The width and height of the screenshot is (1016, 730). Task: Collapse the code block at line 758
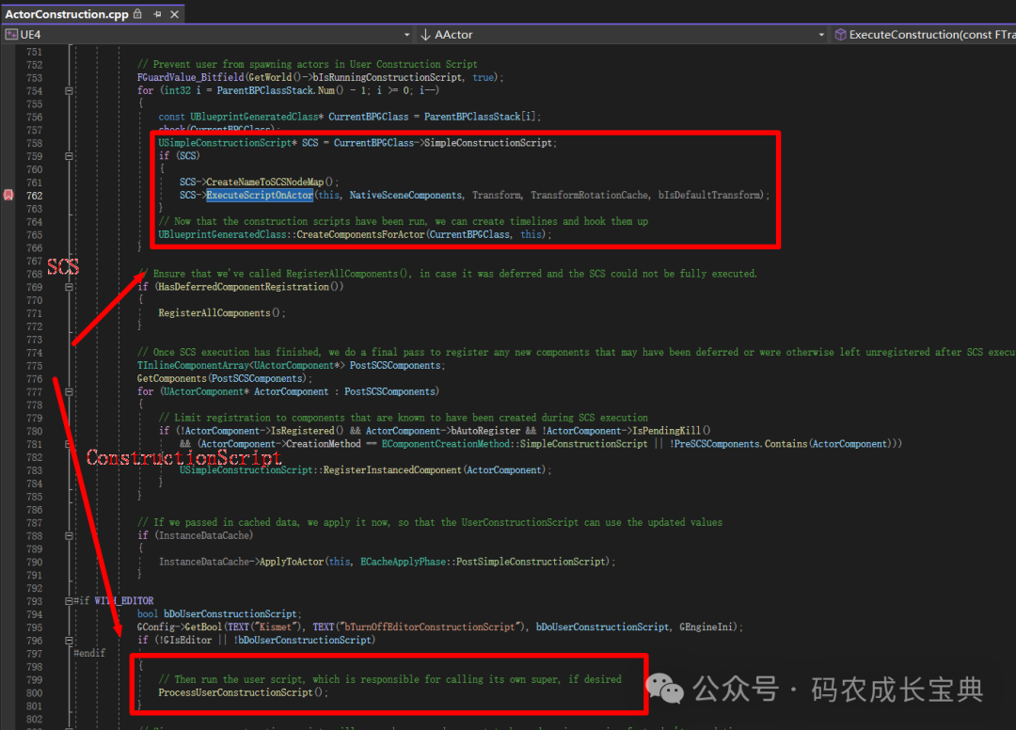coord(69,155)
